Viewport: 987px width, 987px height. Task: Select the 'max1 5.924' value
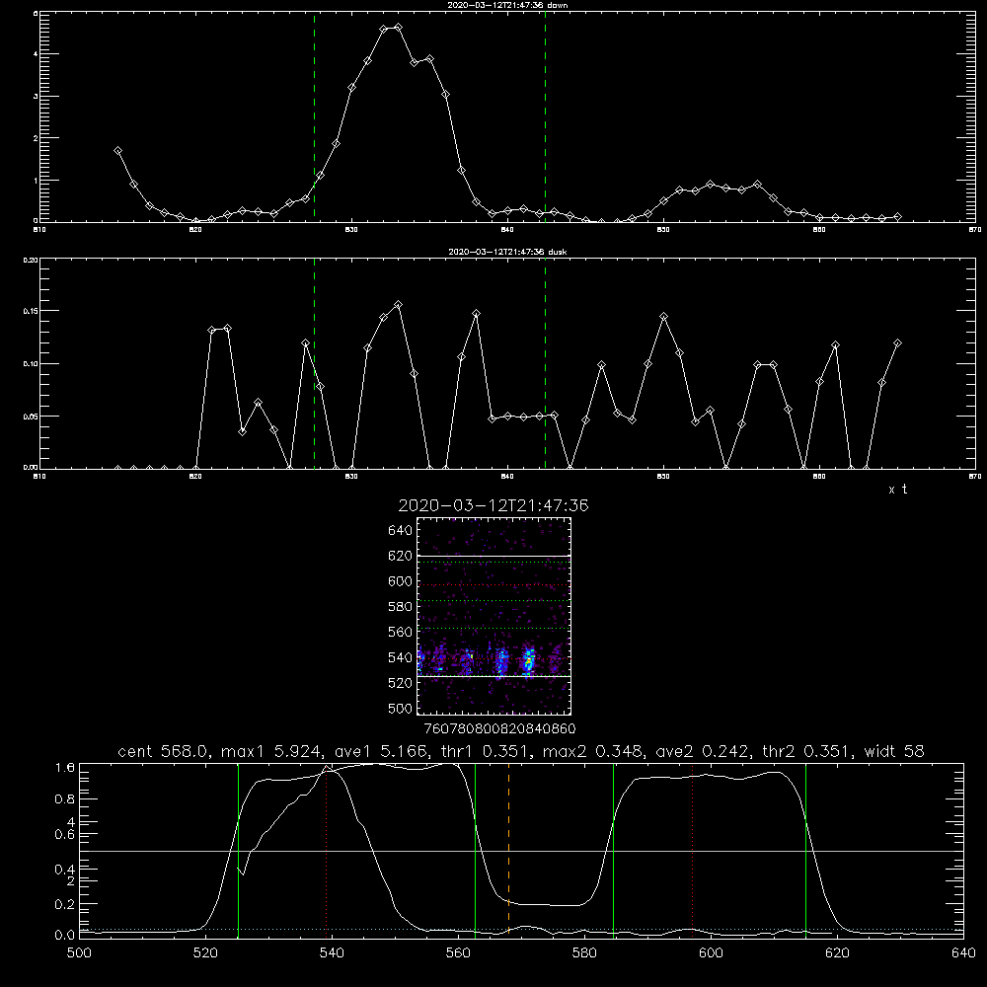(273, 751)
